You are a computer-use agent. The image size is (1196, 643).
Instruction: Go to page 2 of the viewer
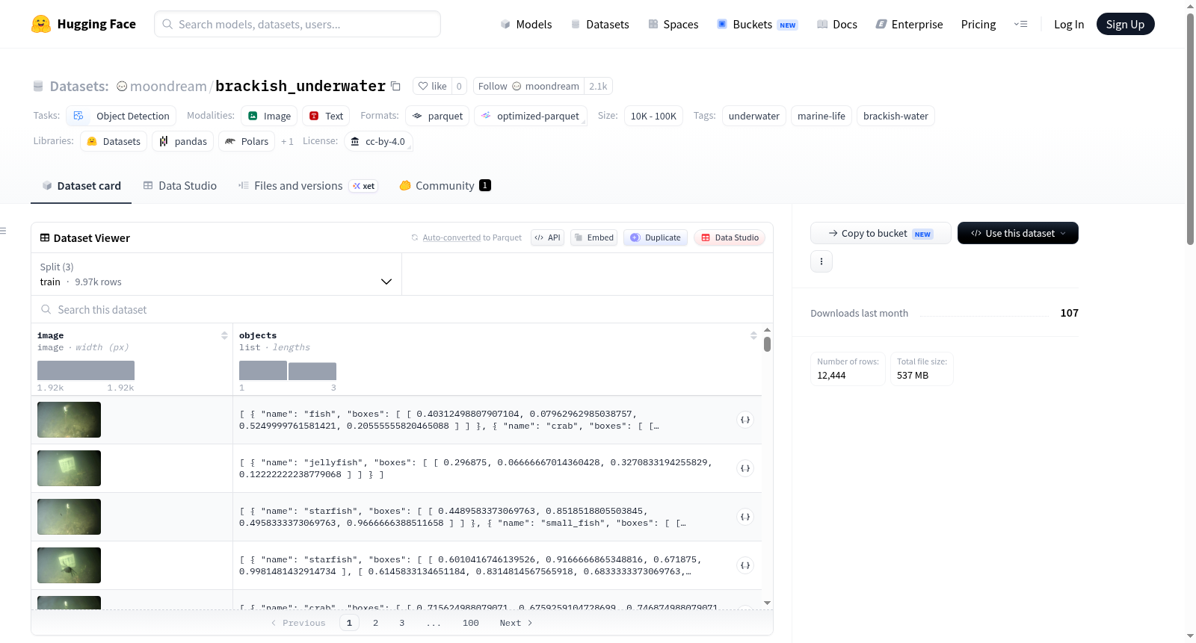point(375,623)
